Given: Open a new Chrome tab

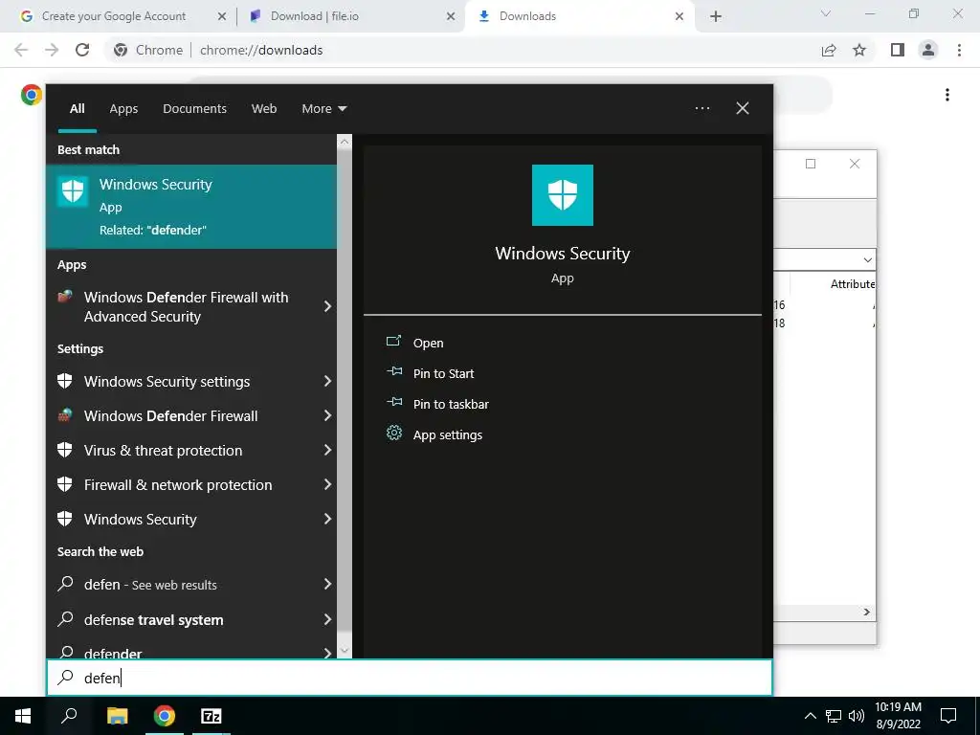Looking at the screenshot, I should click(716, 16).
